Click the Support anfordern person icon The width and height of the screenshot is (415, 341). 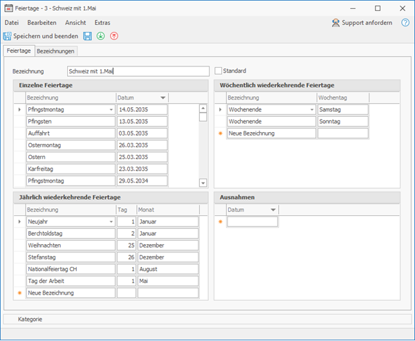point(335,23)
